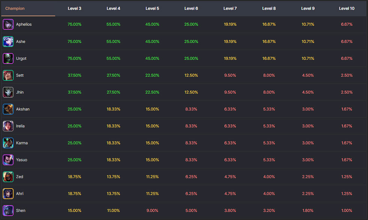The width and height of the screenshot is (368, 220).
Task: Sort by the Level 10 column header
Action: pyautogui.click(x=347, y=9)
